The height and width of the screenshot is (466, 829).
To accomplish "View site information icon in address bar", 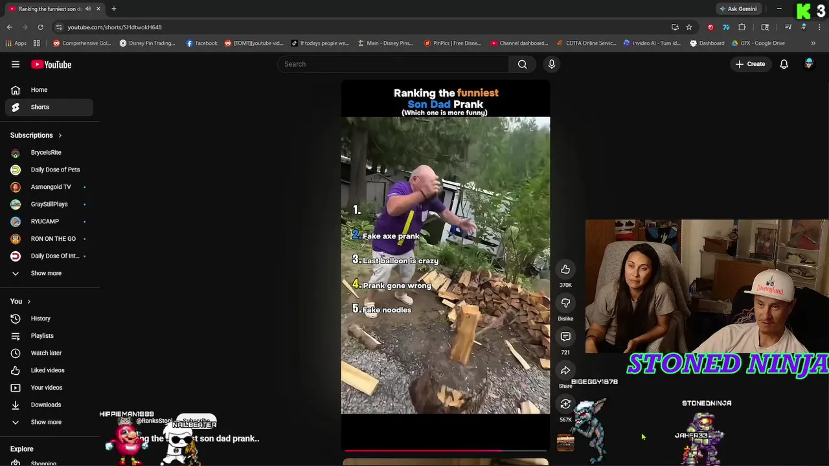I will (x=59, y=27).
